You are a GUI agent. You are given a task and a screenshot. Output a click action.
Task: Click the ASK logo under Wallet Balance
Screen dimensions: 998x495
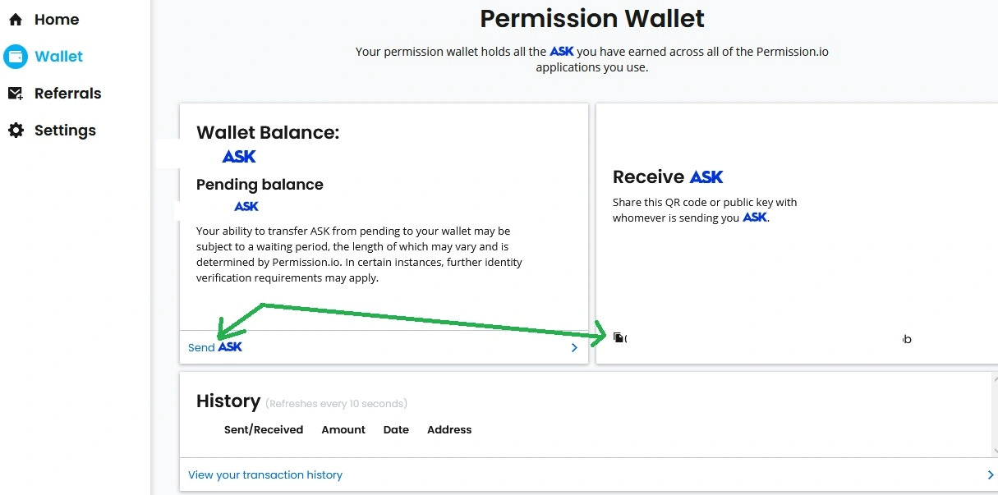click(239, 156)
